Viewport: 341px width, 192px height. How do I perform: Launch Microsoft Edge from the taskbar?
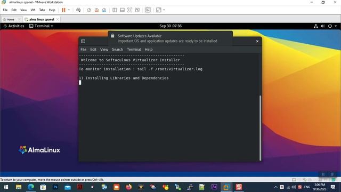click(x=31, y=187)
